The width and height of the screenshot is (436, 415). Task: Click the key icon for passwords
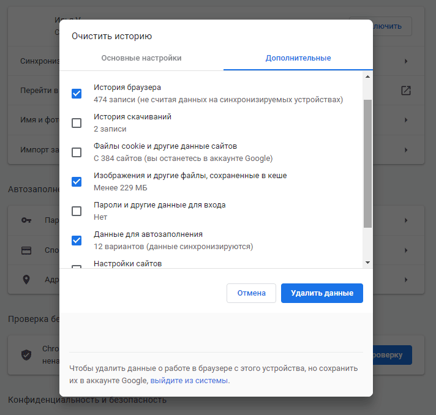point(26,220)
